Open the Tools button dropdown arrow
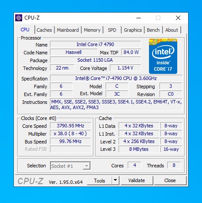 tap(116, 180)
